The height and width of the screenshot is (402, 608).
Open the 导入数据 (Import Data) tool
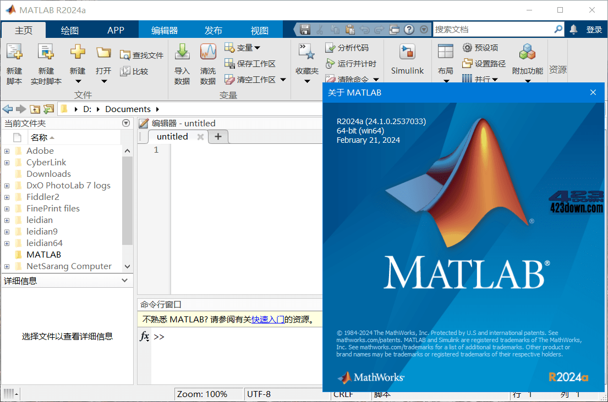(x=182, y=62)
